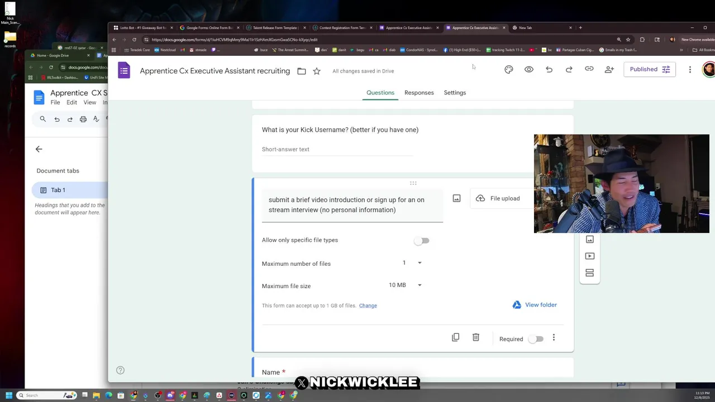Duplicate the file upload question

455,338
